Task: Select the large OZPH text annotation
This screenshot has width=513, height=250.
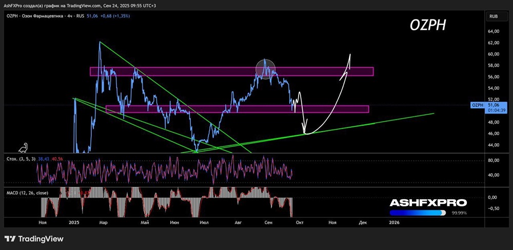Action: tap(428, 25)
